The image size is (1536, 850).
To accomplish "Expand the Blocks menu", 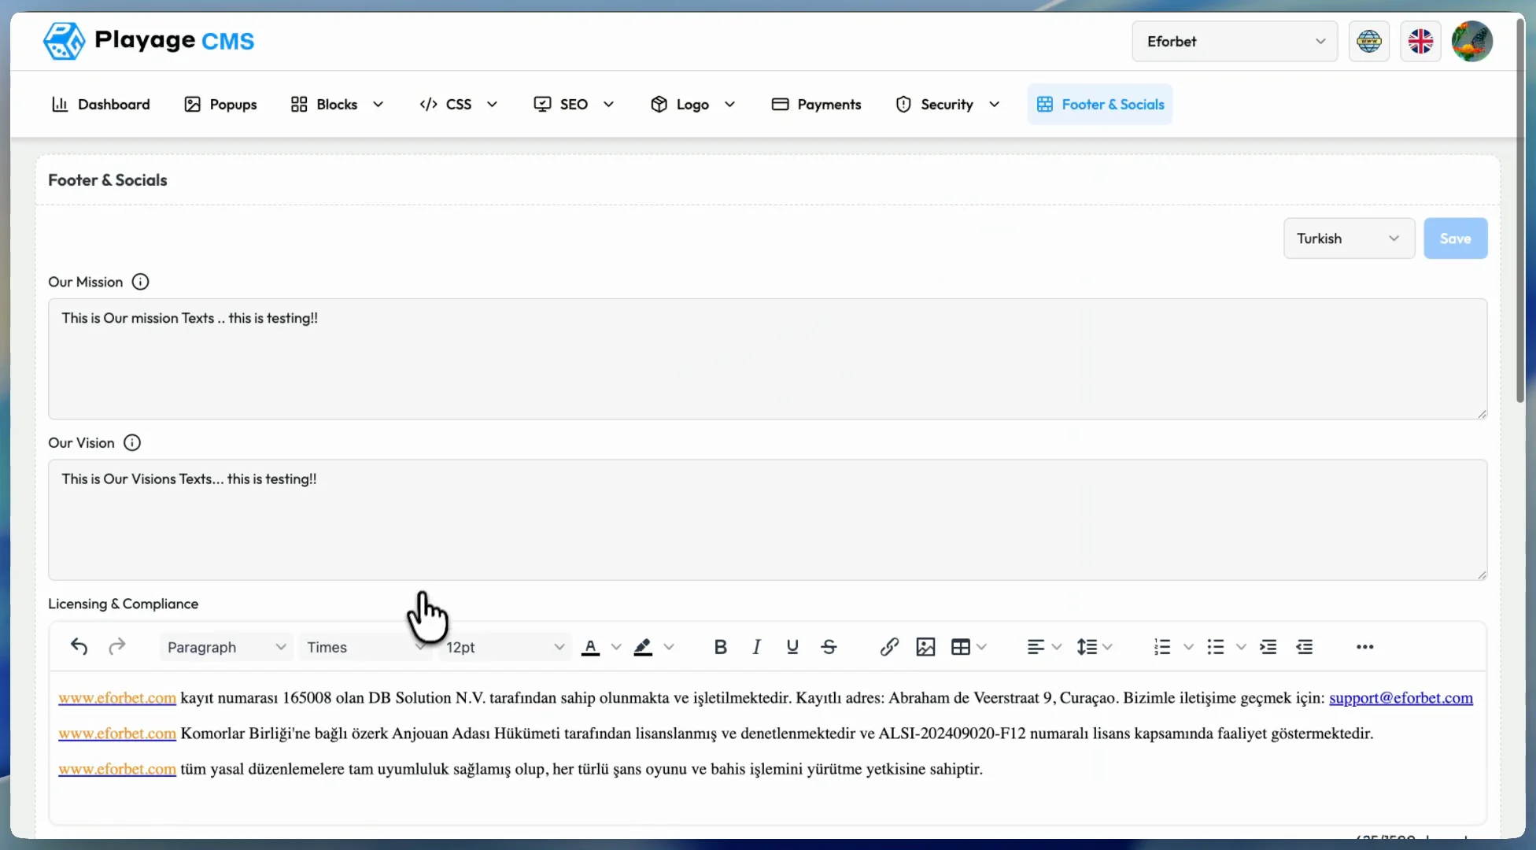I will coord(337,105).
